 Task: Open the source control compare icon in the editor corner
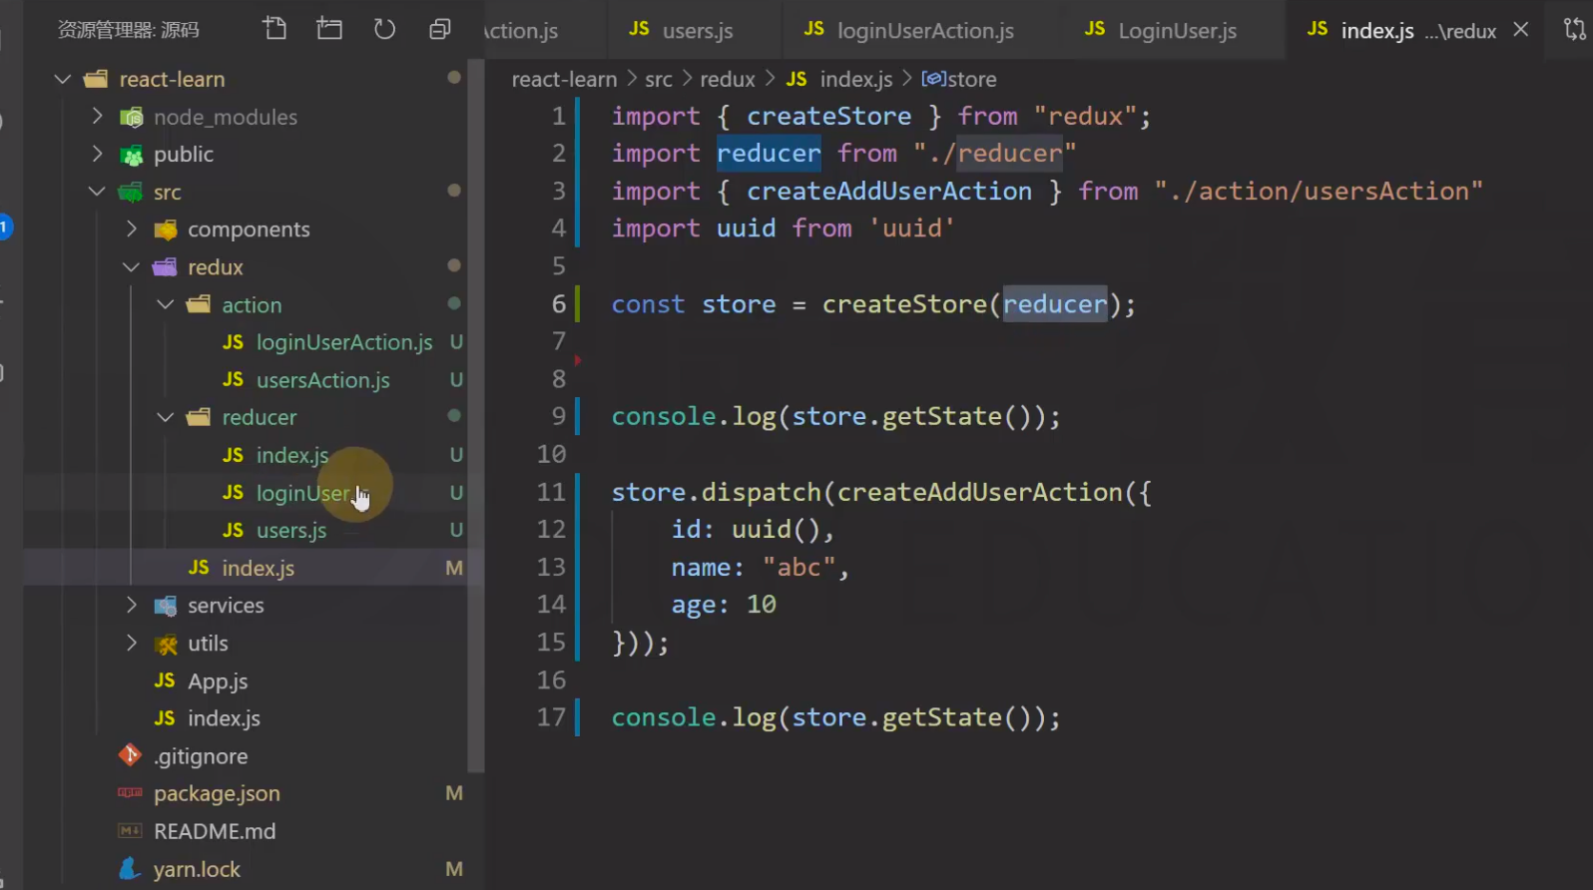[x=1574, y=30]
